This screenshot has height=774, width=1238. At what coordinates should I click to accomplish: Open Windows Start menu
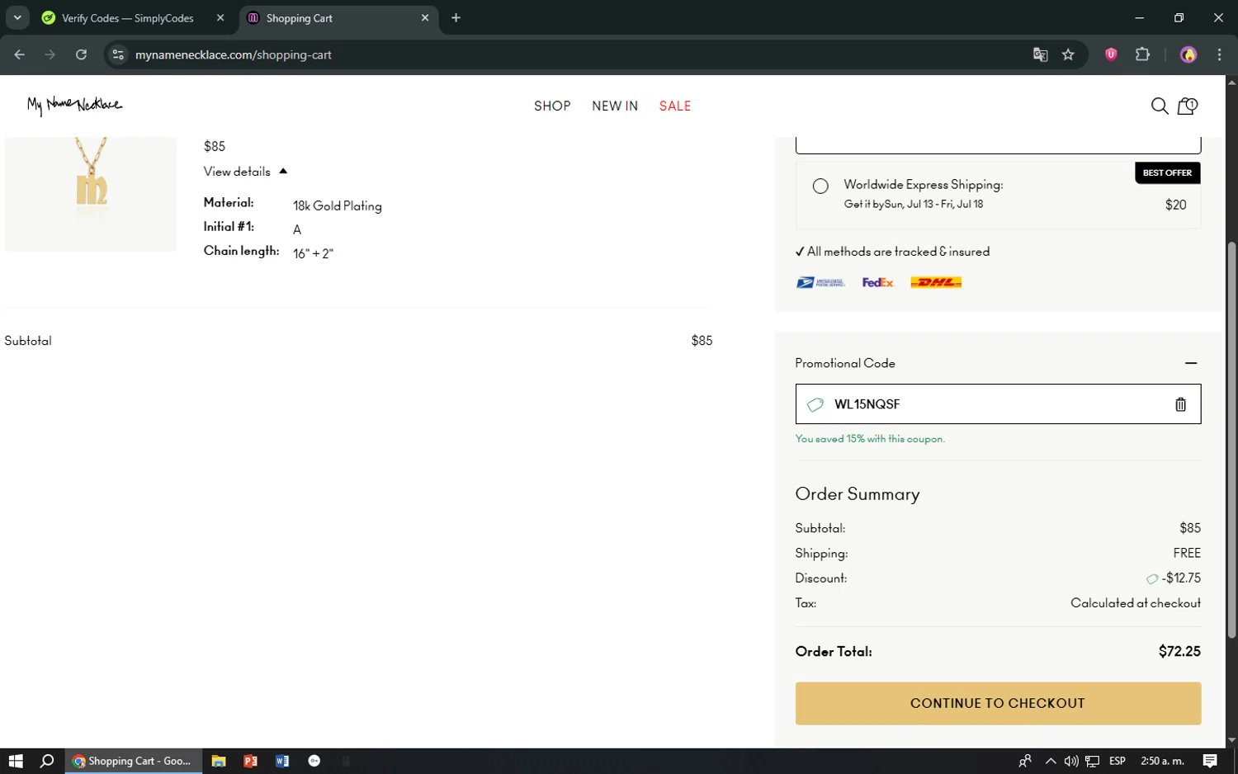tap(15, 761)
